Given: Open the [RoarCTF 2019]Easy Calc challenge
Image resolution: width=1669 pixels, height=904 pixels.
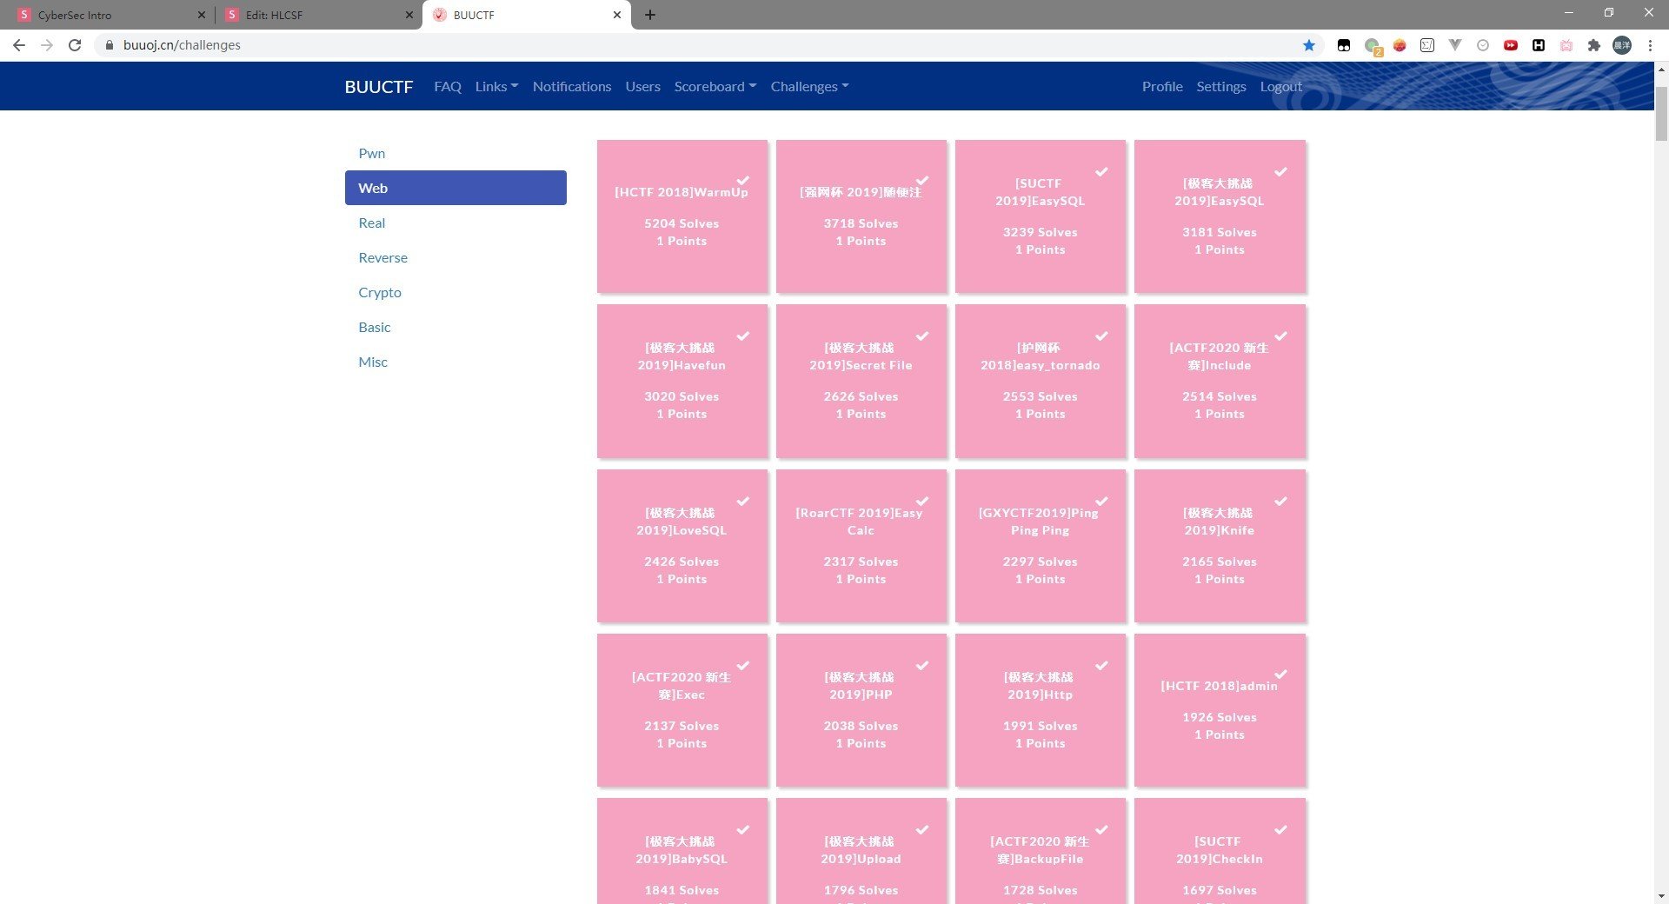Looking at the screenshot, I should [x=861, y=546].
